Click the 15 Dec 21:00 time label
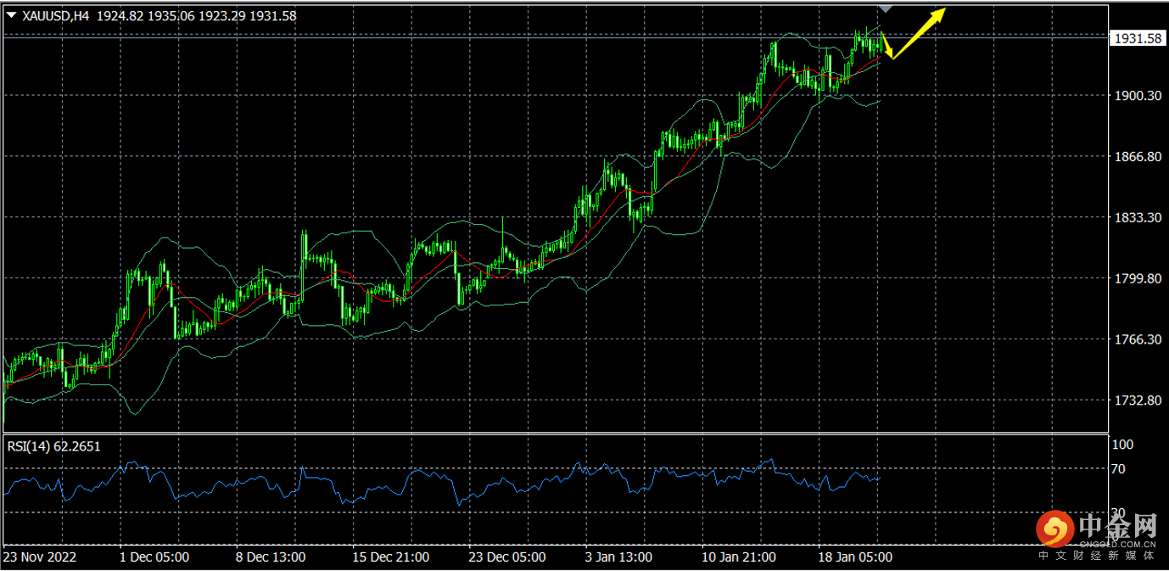 click(390, 557)
